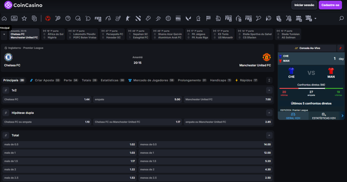
Task: Select mais de 2.5 at 1.53
Action: point(69,178)
